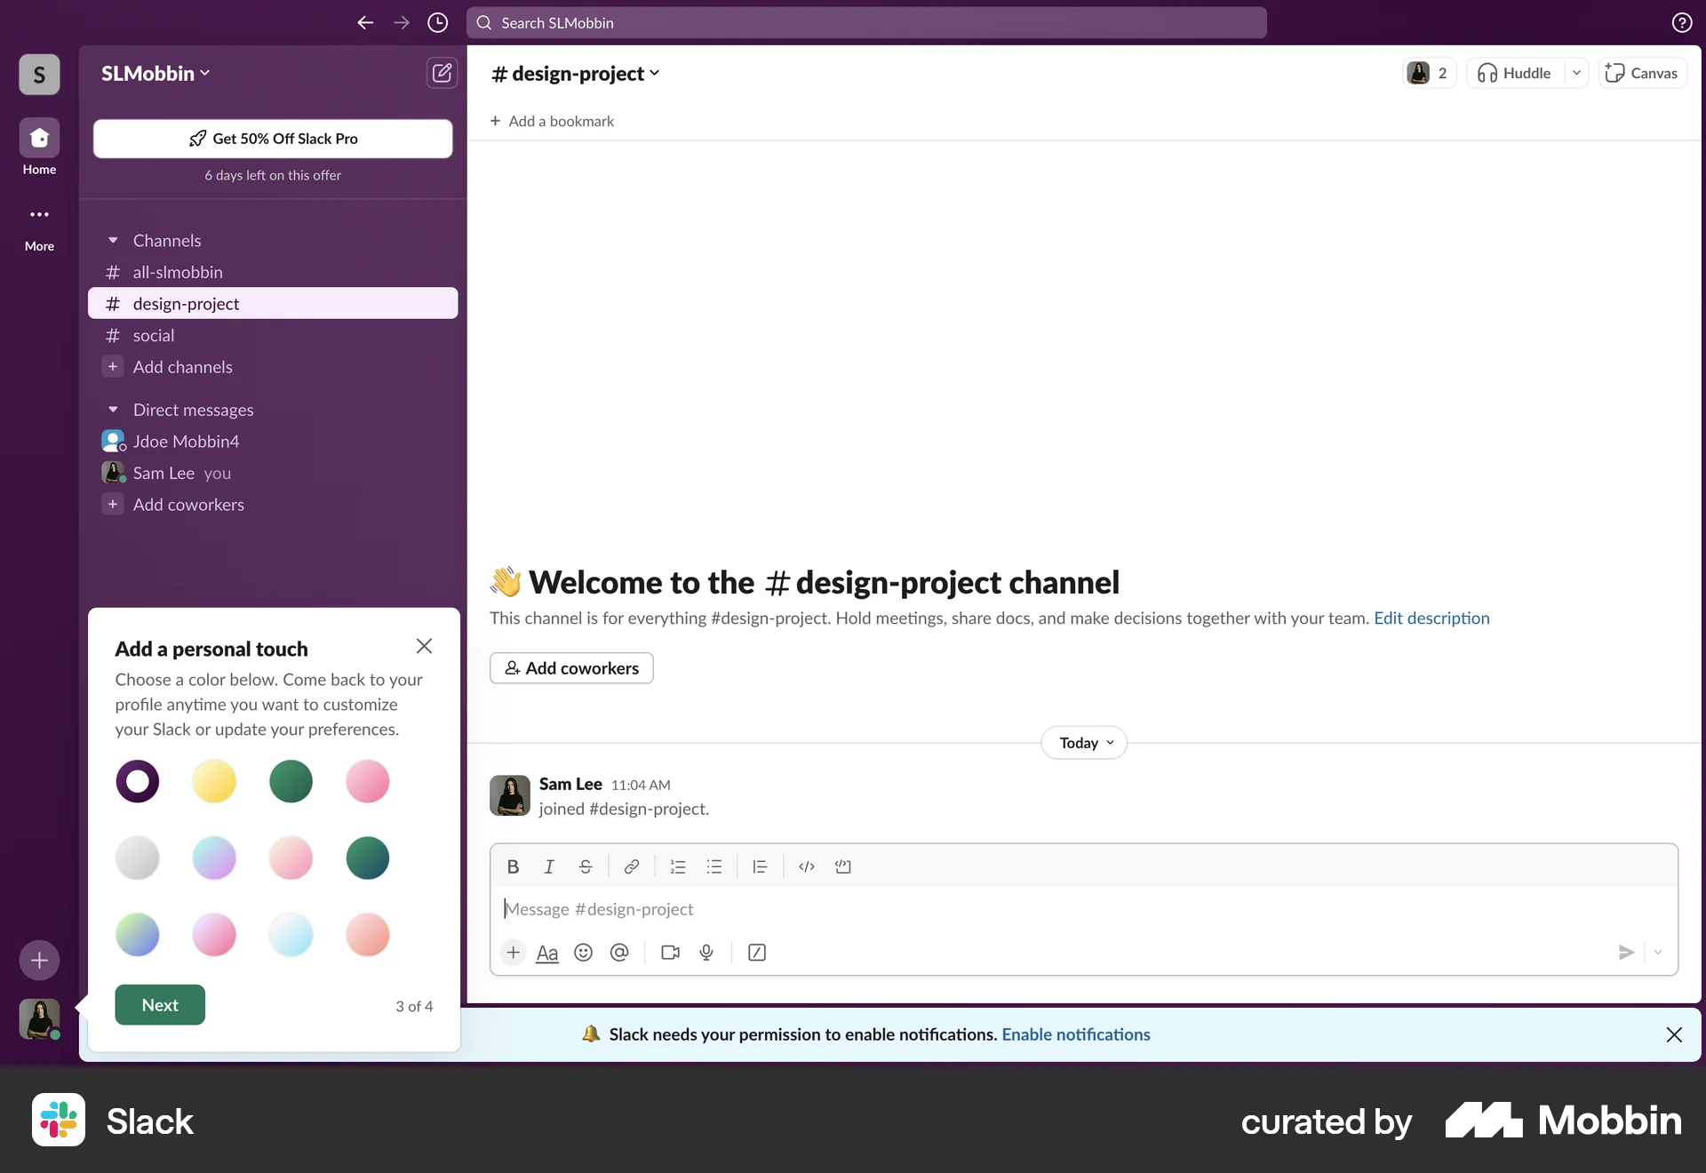This screenshot has height=1173, width=1706.
Task: Select the strikethrough formatting icon
Action: click(586, 866)
